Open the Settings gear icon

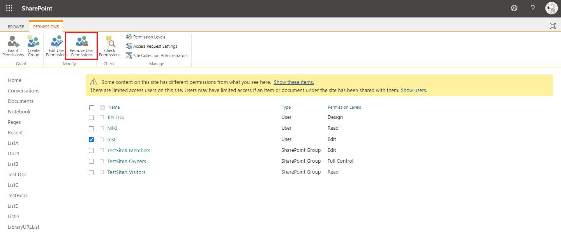tap(514, 8)
